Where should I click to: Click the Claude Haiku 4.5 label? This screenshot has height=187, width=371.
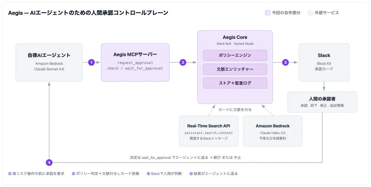(x=273, y=133)
